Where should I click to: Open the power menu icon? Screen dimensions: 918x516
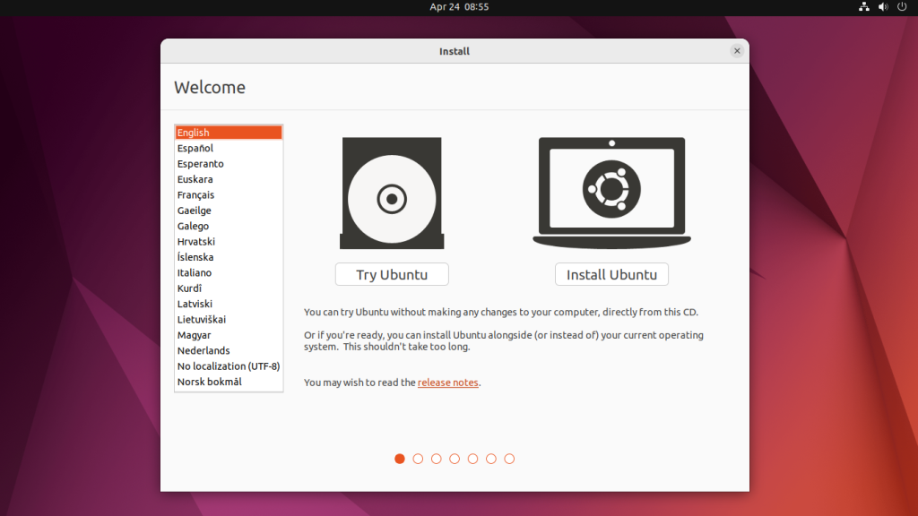[x=902, y=7]
